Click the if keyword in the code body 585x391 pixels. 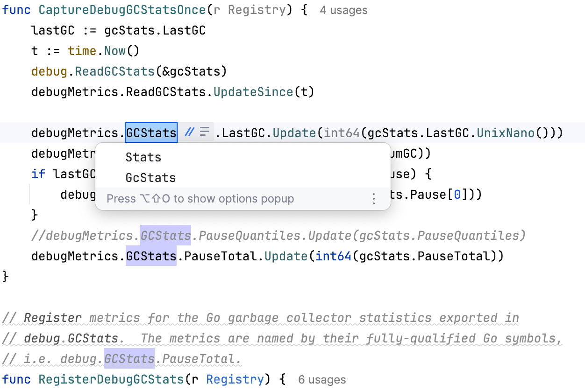coord(38,174)
